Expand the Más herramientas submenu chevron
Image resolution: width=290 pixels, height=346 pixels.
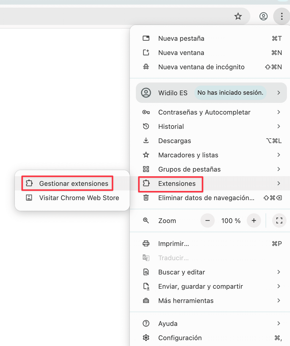(x=279, y=300)
